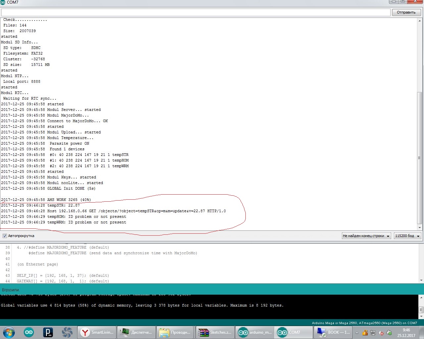
Task: Show hidden system tray icons
Action: click(x=357, y=333)
